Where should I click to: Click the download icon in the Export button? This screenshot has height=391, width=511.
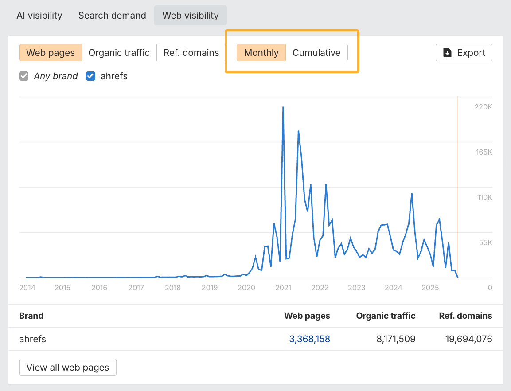click(447, 52)
